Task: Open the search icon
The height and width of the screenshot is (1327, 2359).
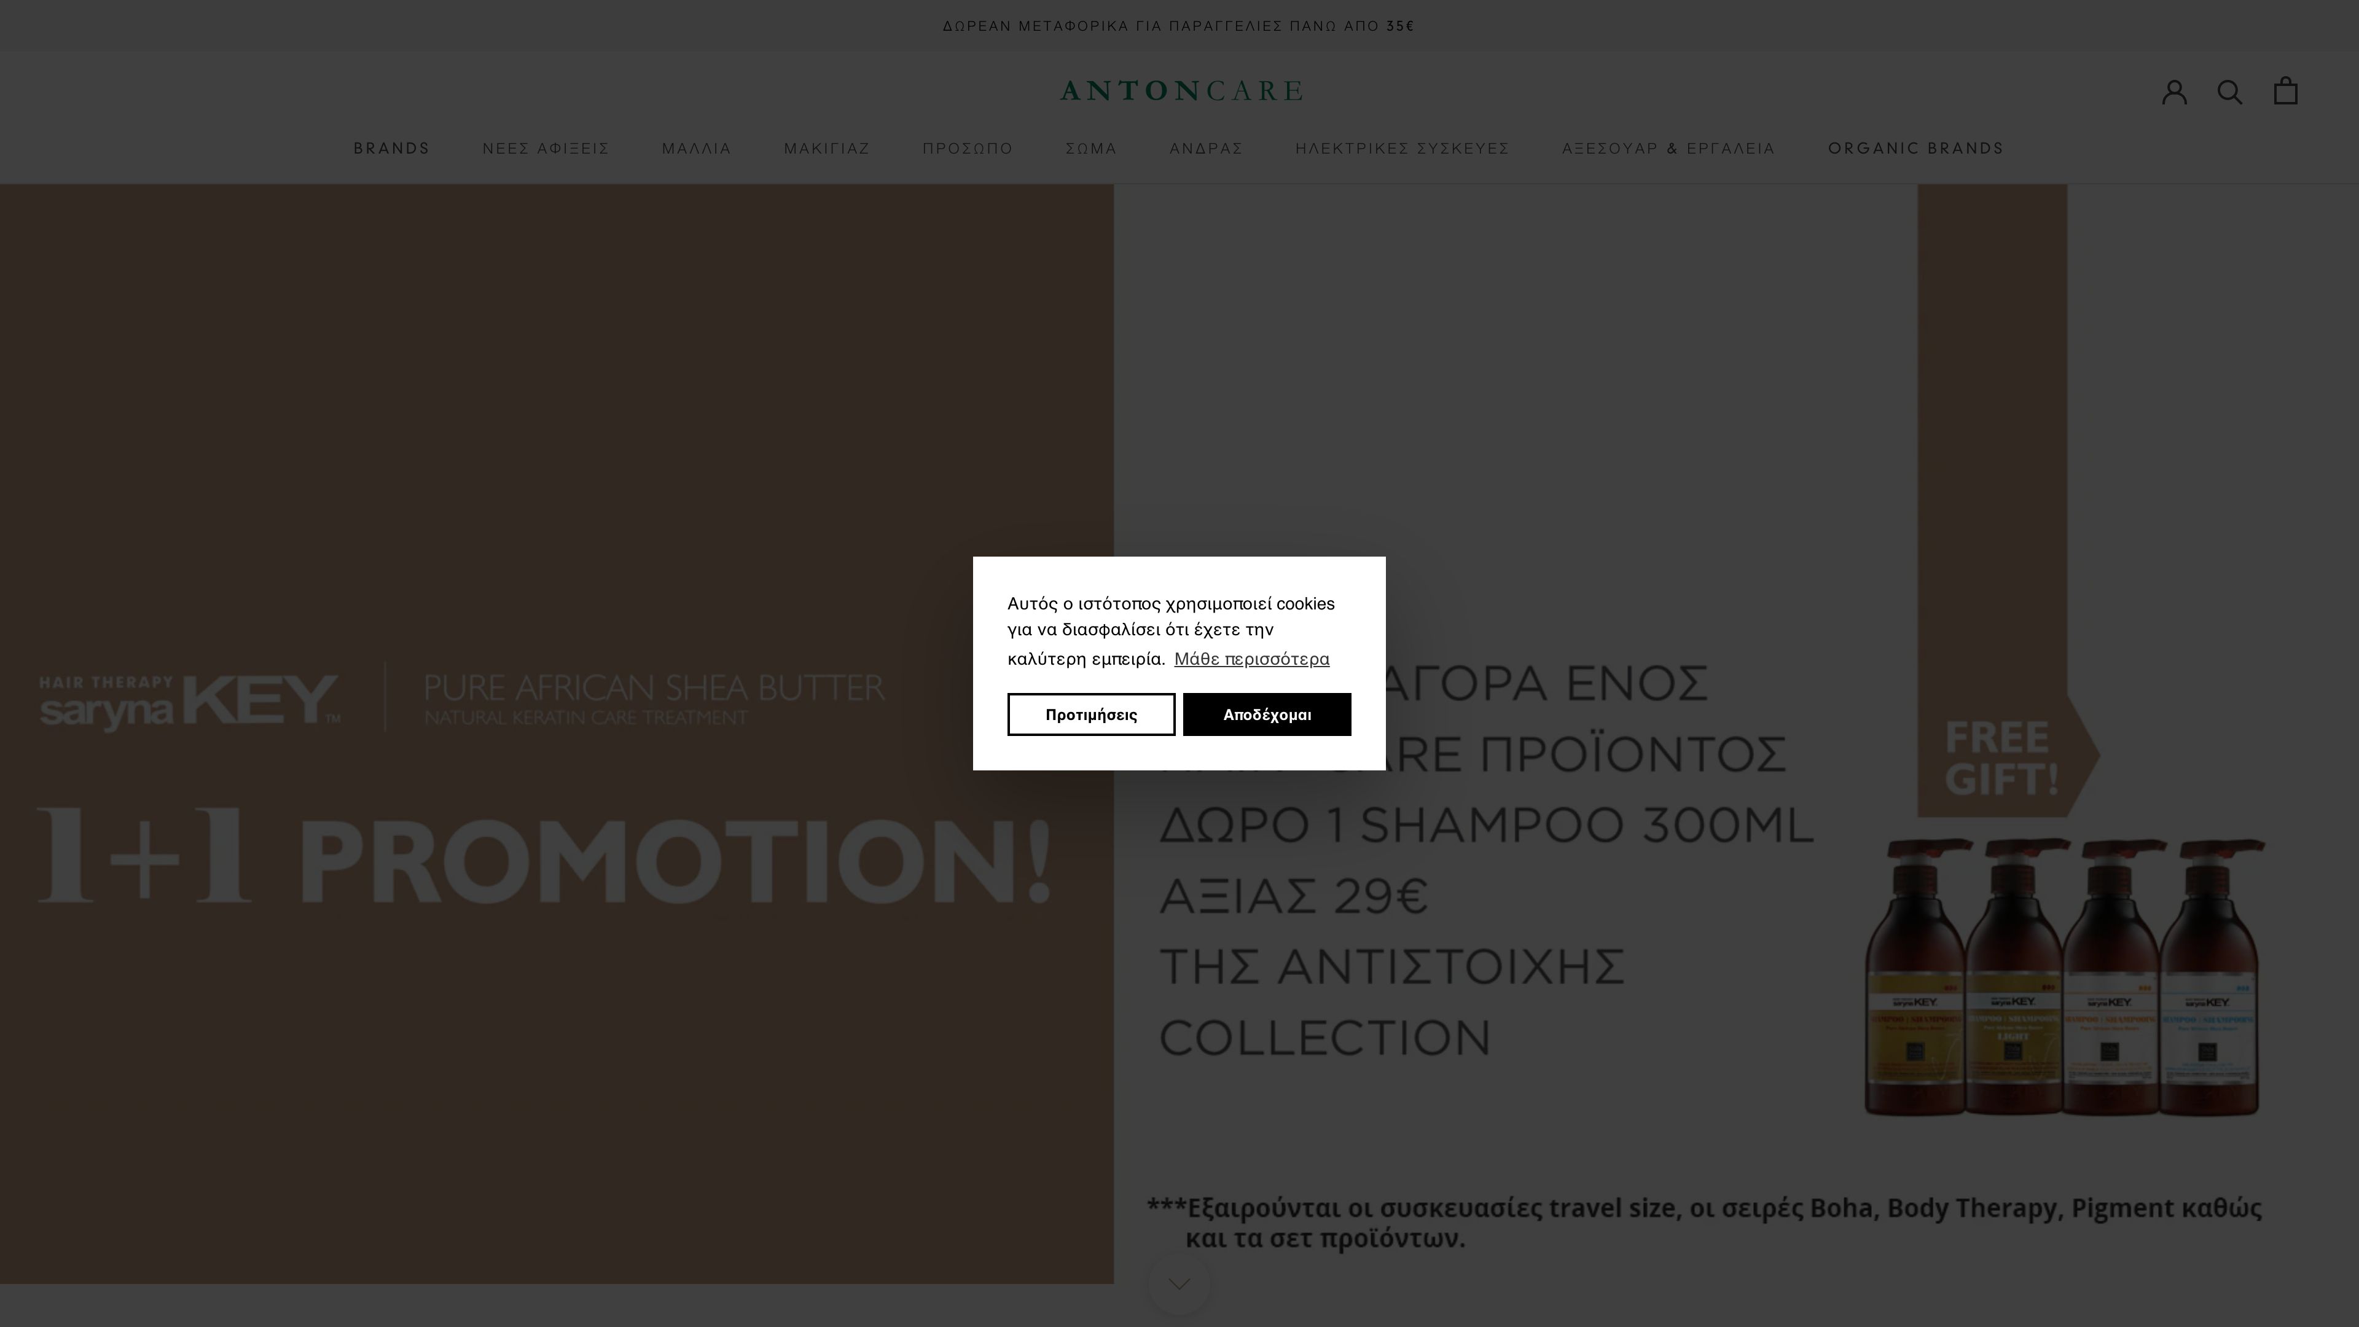Action: 2230,91
